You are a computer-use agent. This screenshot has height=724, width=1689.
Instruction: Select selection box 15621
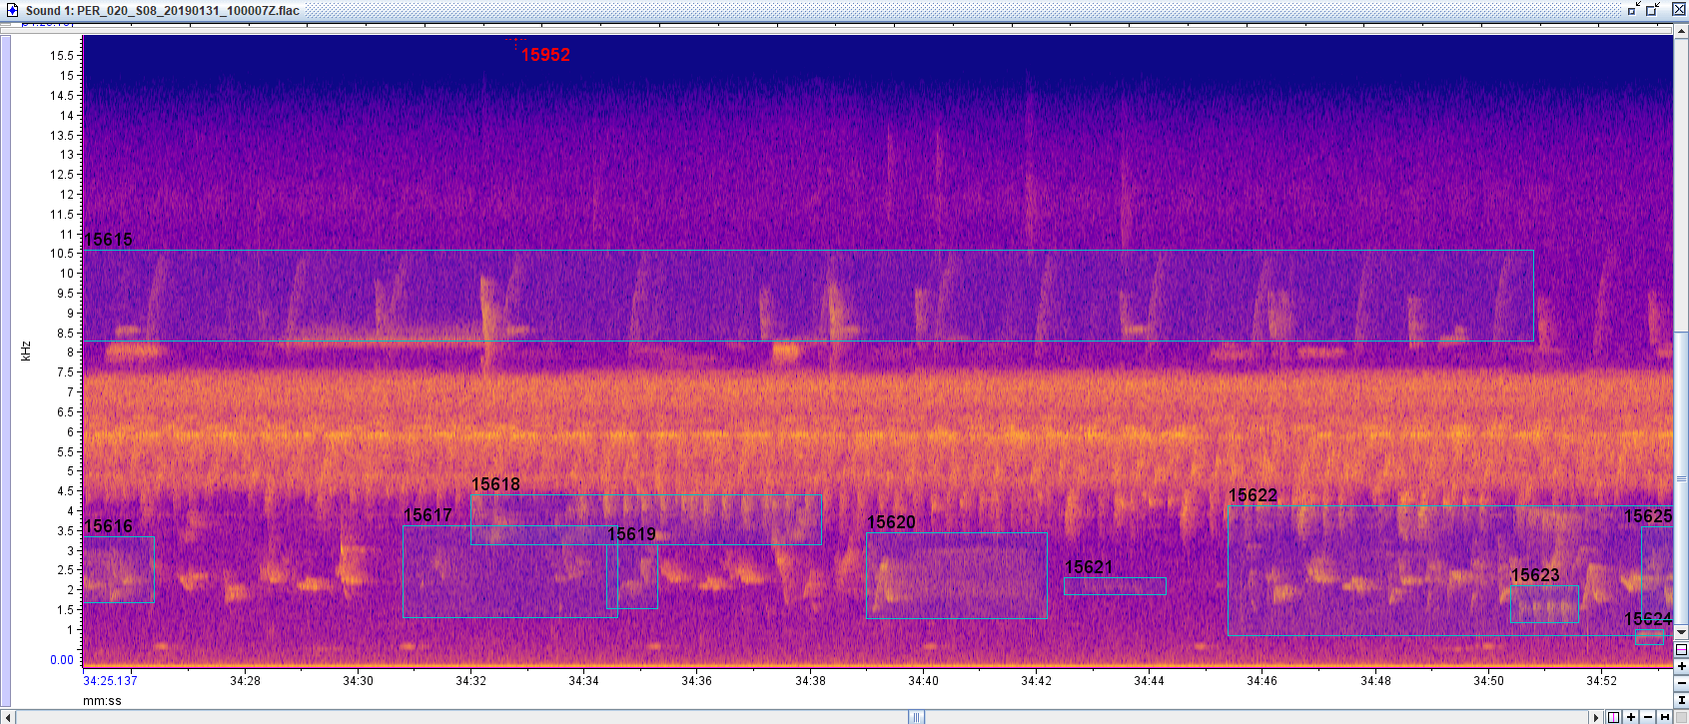click(1115, 586)
